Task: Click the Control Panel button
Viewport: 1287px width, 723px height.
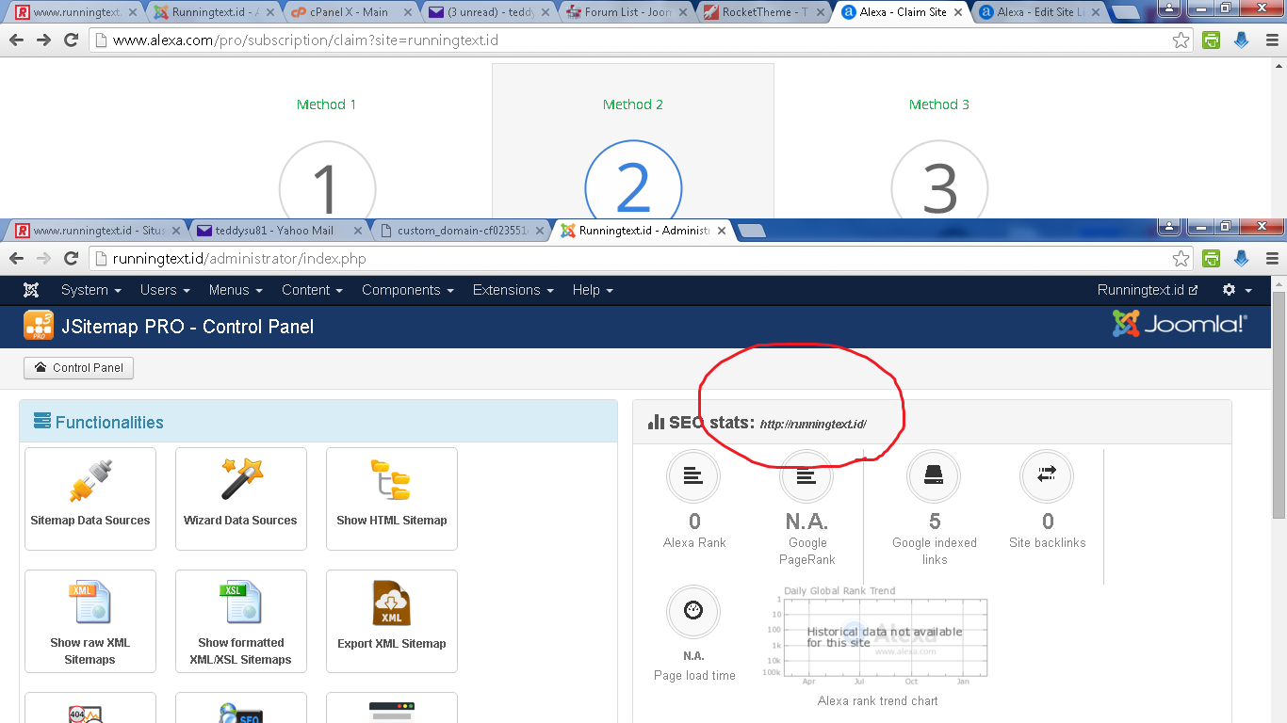Action: [79, 368]
